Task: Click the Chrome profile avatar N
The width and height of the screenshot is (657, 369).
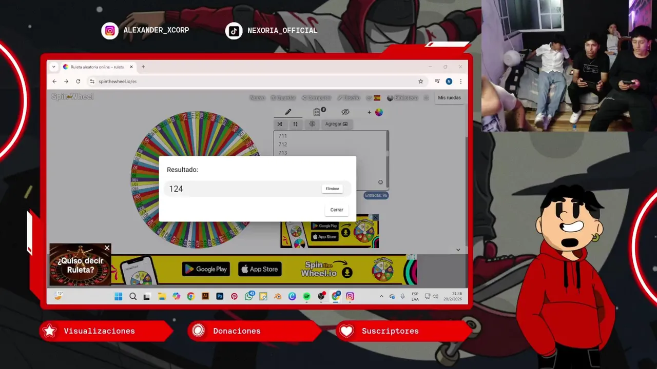Action: 449,81
